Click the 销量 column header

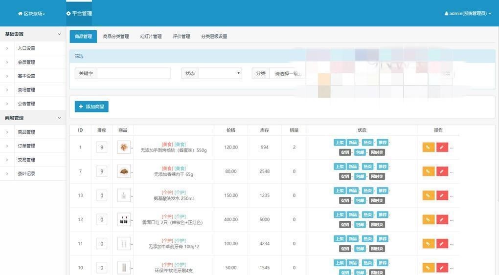[x=294, y=130]
